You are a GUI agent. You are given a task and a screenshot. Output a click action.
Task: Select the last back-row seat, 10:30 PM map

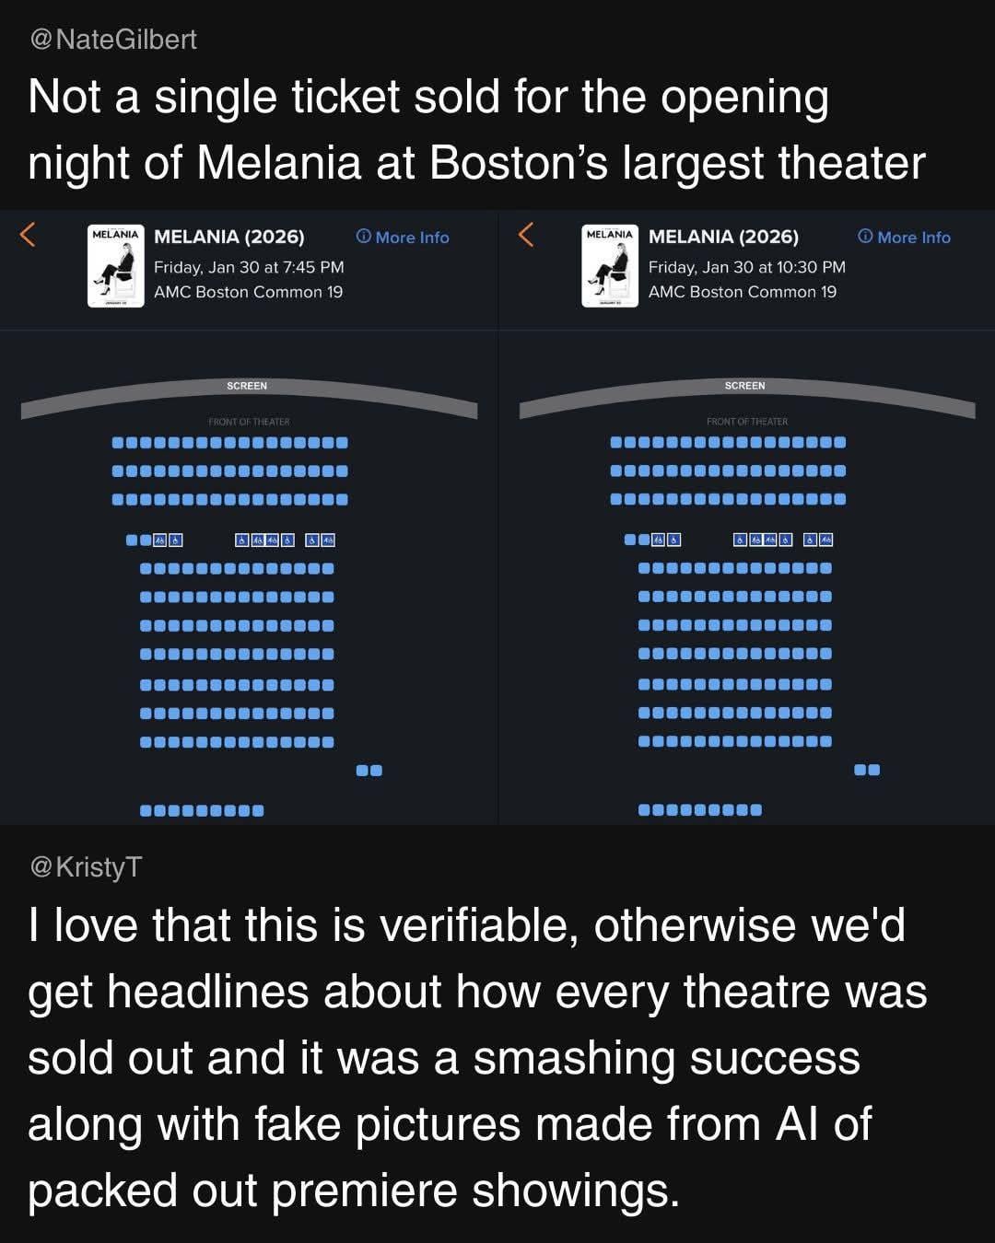(x=756, y=810)
